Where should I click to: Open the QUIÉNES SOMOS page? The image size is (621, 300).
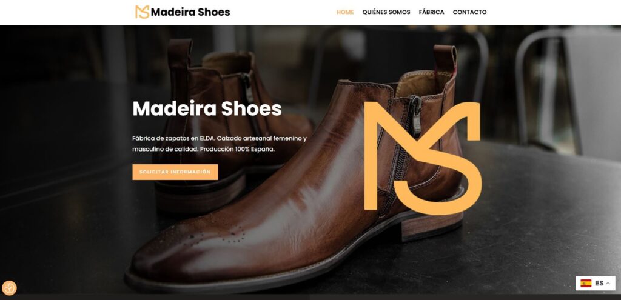[x=386, y=12]
